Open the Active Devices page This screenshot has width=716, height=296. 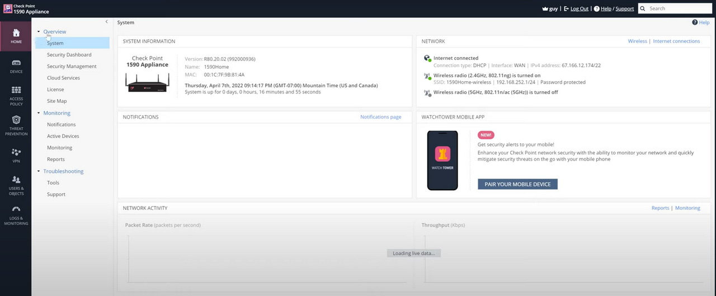click(x=63, y=136)
